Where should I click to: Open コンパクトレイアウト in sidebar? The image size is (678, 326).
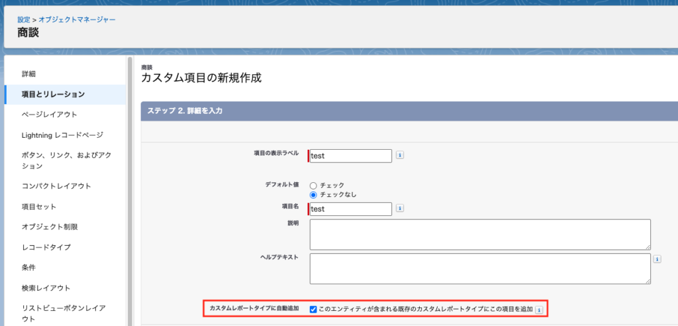click(x=56, y=186)
